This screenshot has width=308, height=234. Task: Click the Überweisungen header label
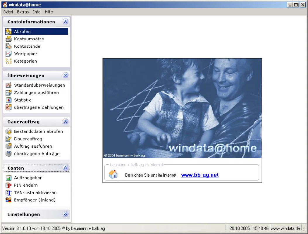[26, 75]
